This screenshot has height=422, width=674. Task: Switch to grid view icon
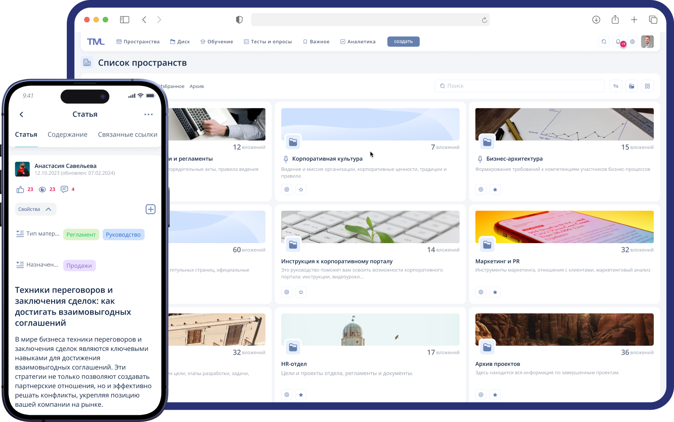[x=647, y=86]
